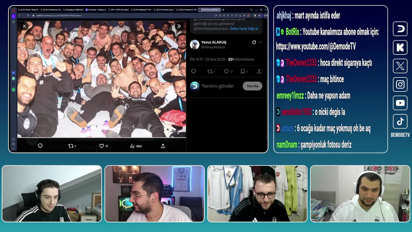This screenshot has width=412, height=232.
Task: Share icon under the photo
Action: tap(163, 146)
